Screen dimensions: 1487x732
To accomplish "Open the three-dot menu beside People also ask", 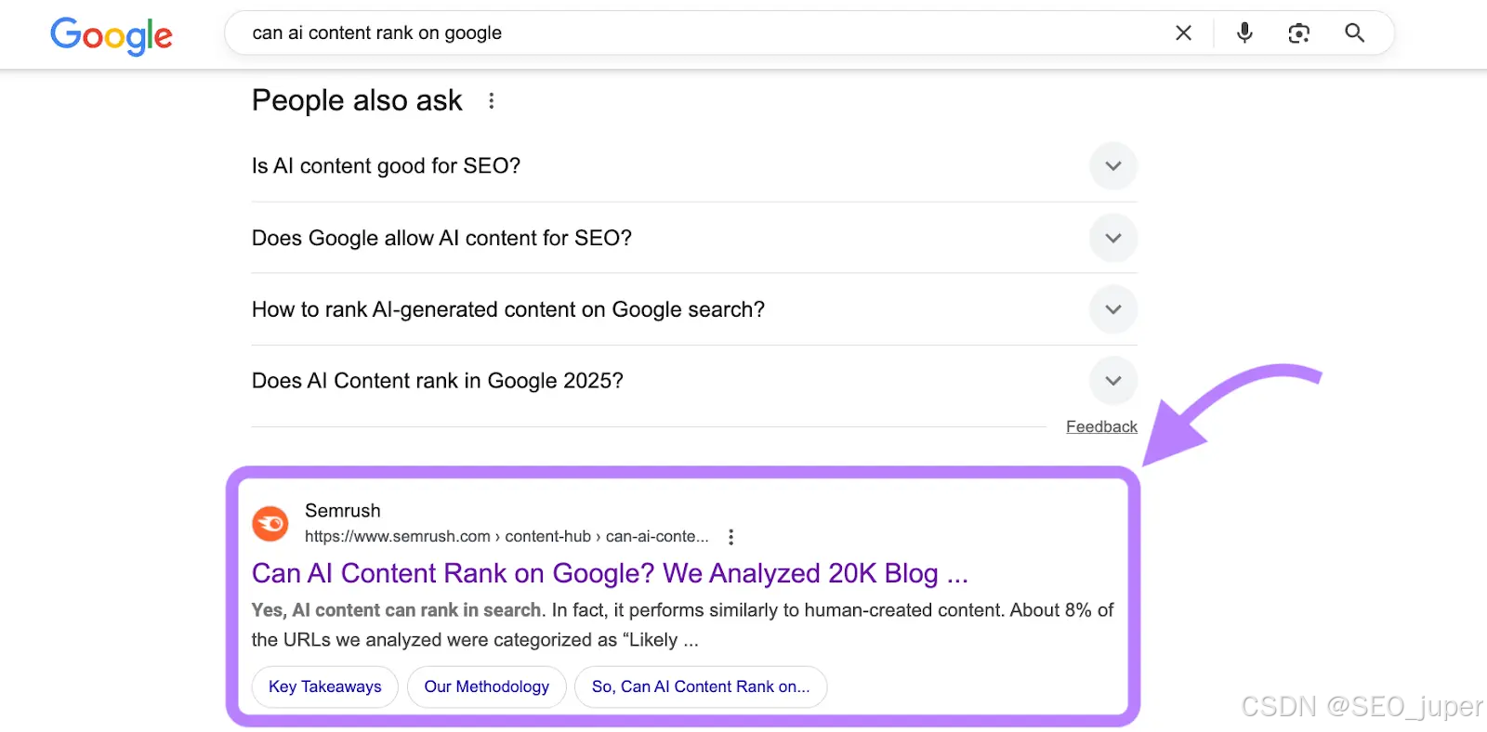I will click(x=492, y=100).
